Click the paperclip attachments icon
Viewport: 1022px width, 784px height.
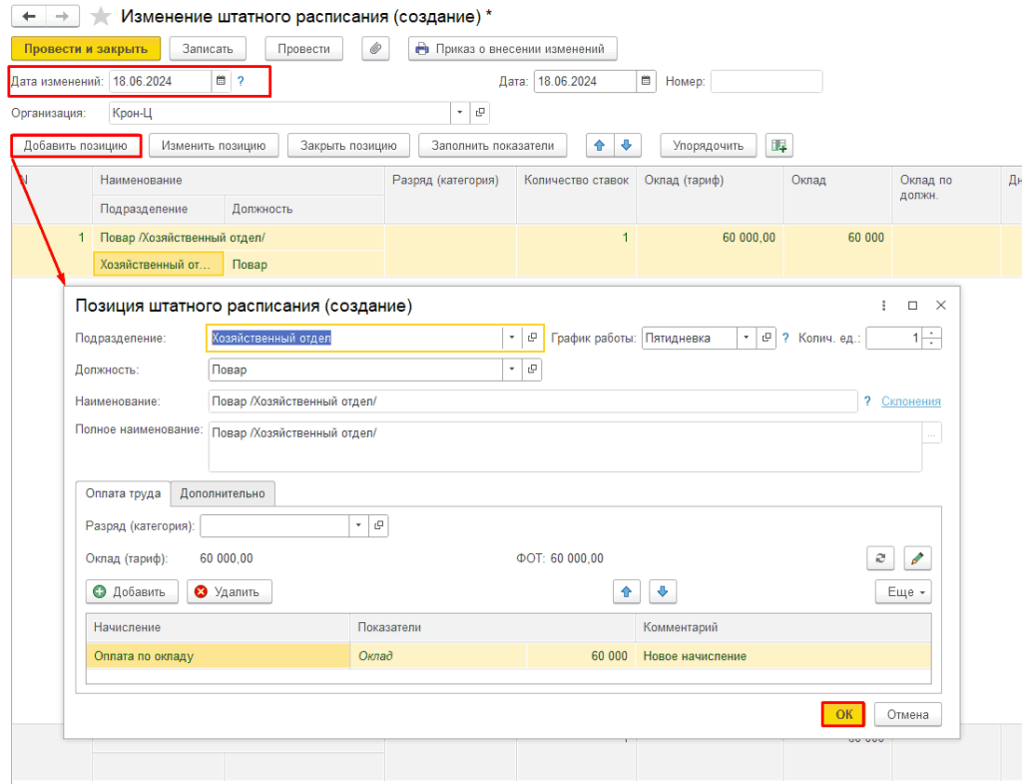tap(375, 49)
